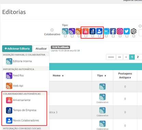Screen dimensions: 142x130
Task: Tick checkbox under striped globe icon
Action: coord(134,36)
